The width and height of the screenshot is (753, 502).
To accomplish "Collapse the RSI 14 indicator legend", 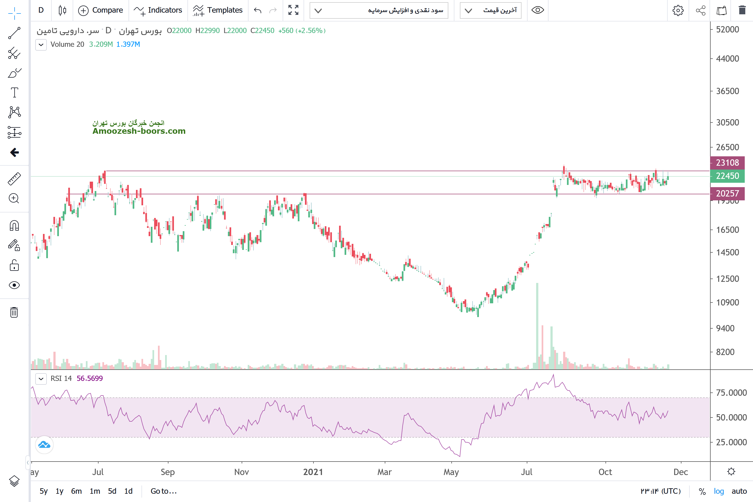I will click(x=41, y=379).
